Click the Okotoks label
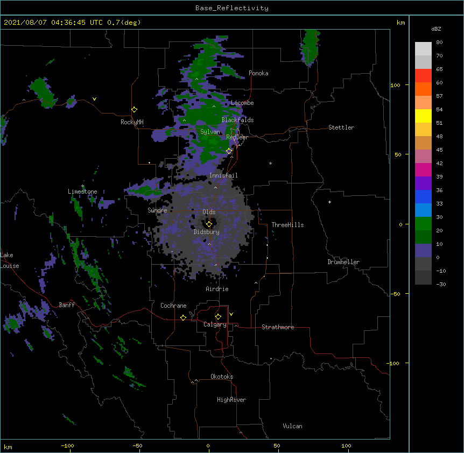 click(x=222, y=377)
